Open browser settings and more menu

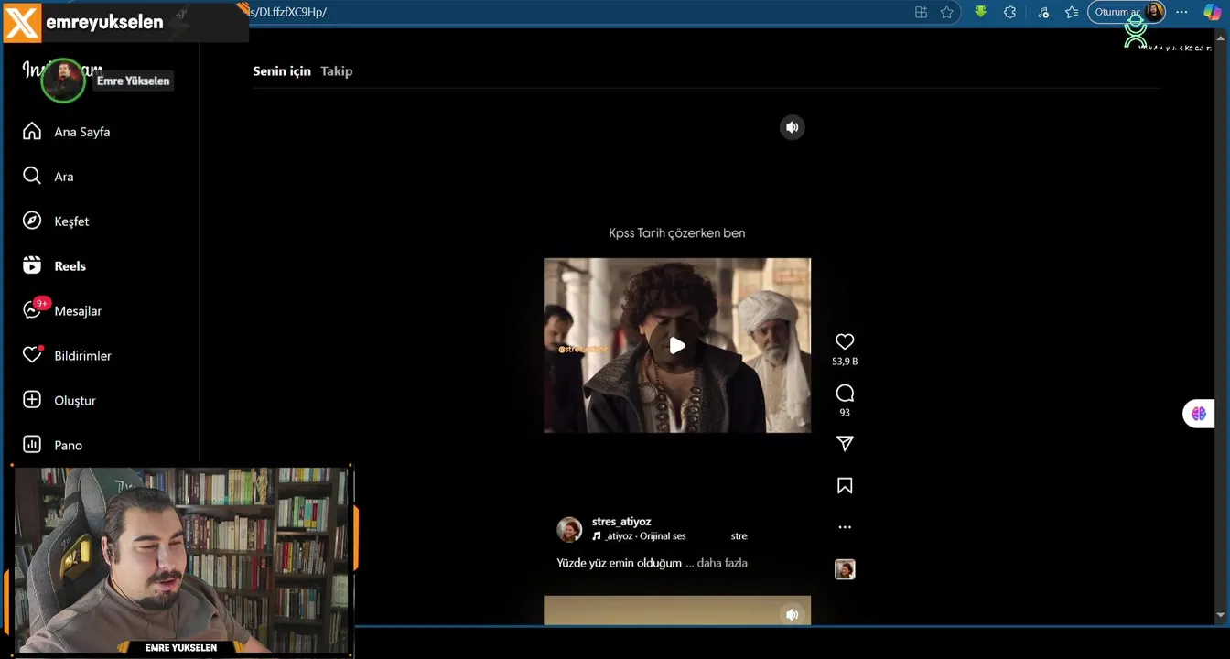[x=1182, y=12]
